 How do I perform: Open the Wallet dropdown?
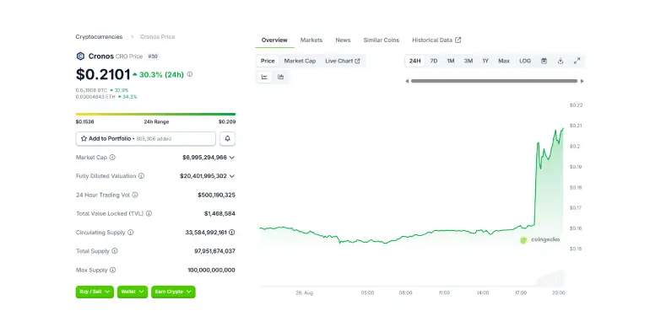tap(133, 292)
